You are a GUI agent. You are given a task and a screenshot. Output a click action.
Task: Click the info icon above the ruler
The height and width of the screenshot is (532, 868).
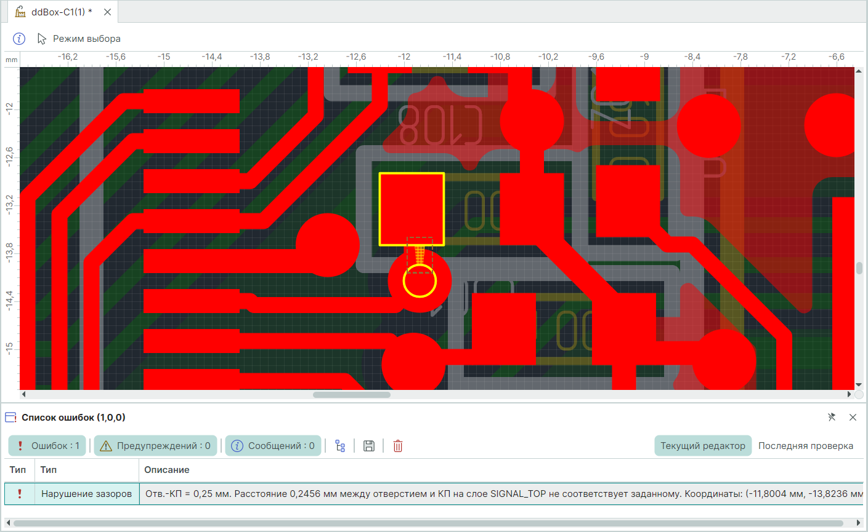click(x=19, y=39)
